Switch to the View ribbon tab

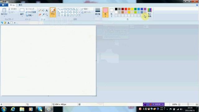[21, 5]
